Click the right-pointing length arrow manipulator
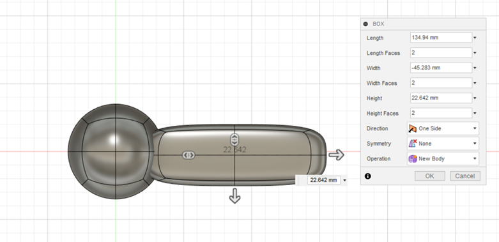 point(336,155)
